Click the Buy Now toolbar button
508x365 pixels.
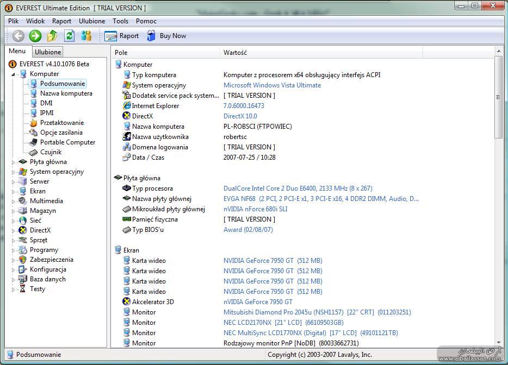[x=166, y=36]
